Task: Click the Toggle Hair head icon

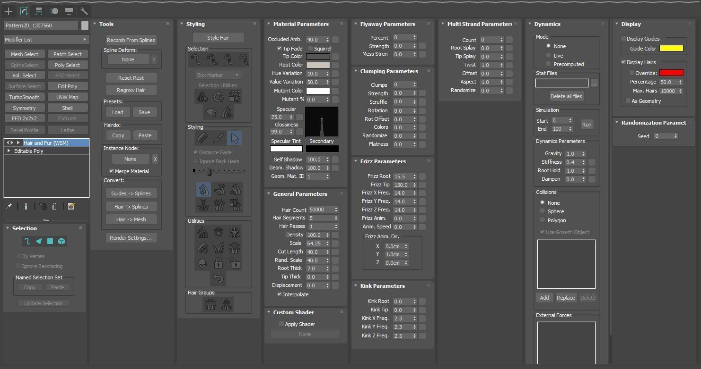Action: click(202, 263)
